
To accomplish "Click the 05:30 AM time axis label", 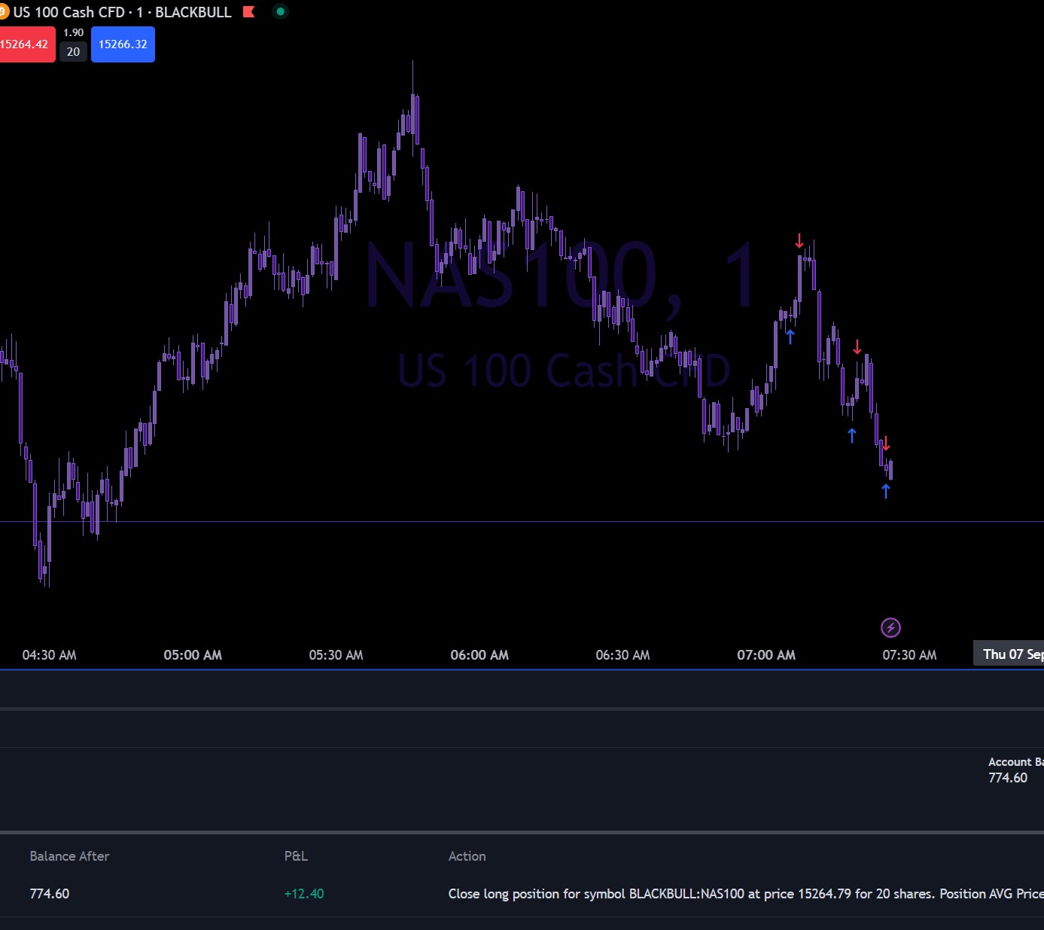I will [x=336, y=655].
